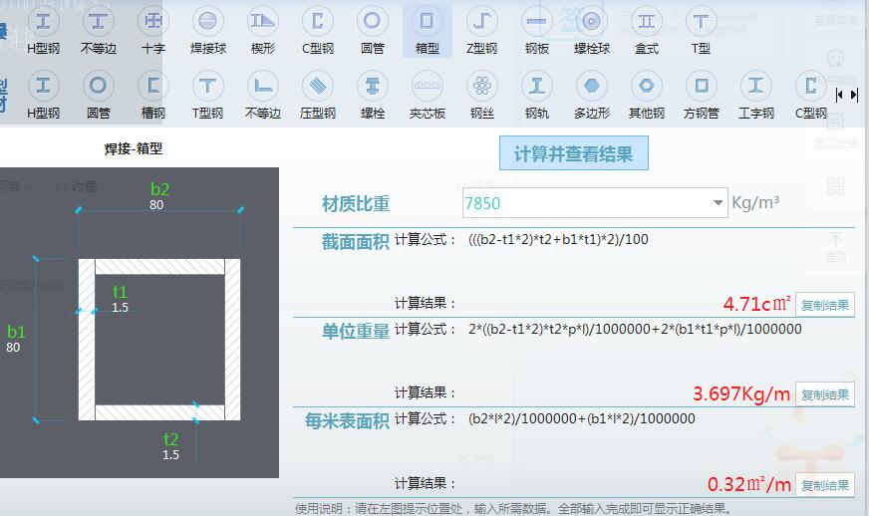Copy the 3.697Kg/m weight result
Image resolution: width=869 pixels, height=516 pixels.
pyautogui.click(x=825, y=394)
